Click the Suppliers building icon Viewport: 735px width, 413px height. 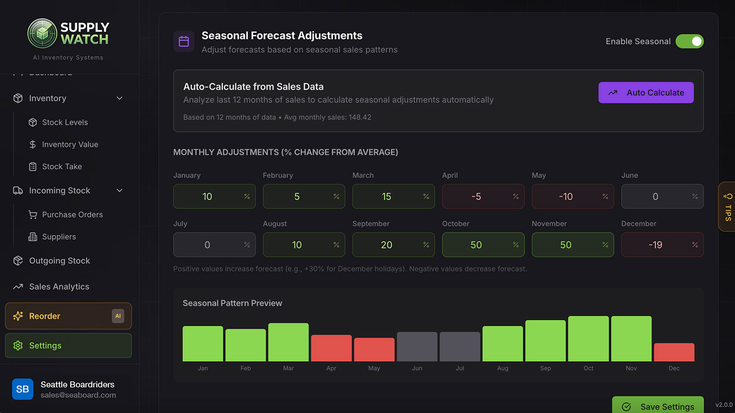point(33,237)
